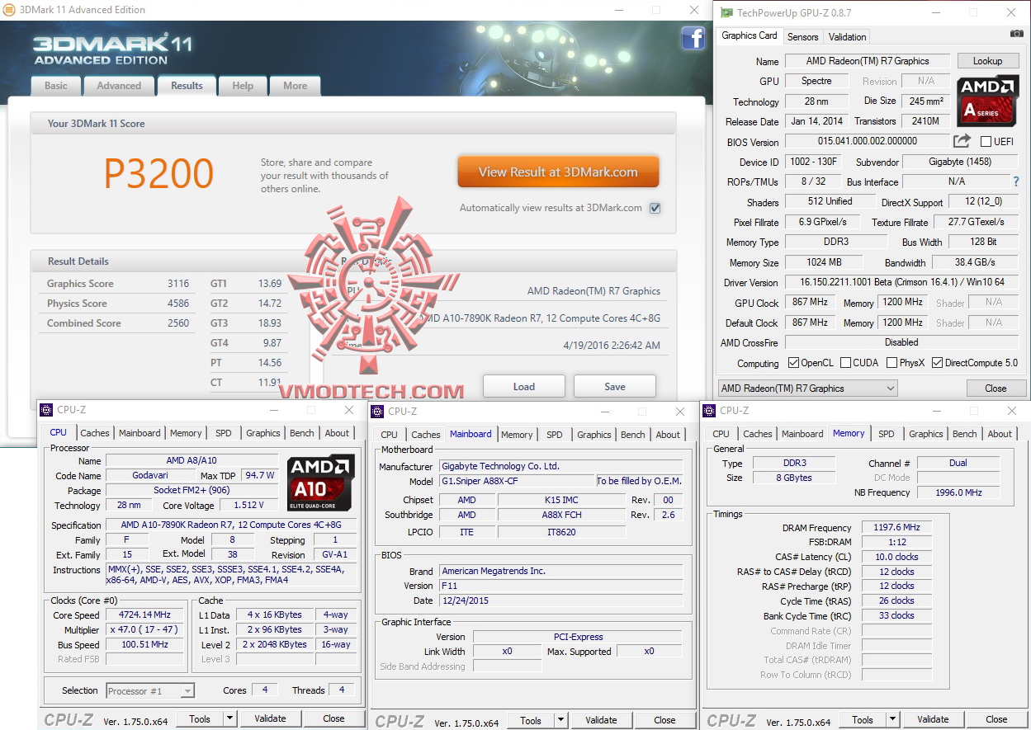Click the GPU-Z title bar icon

point(726,12)
